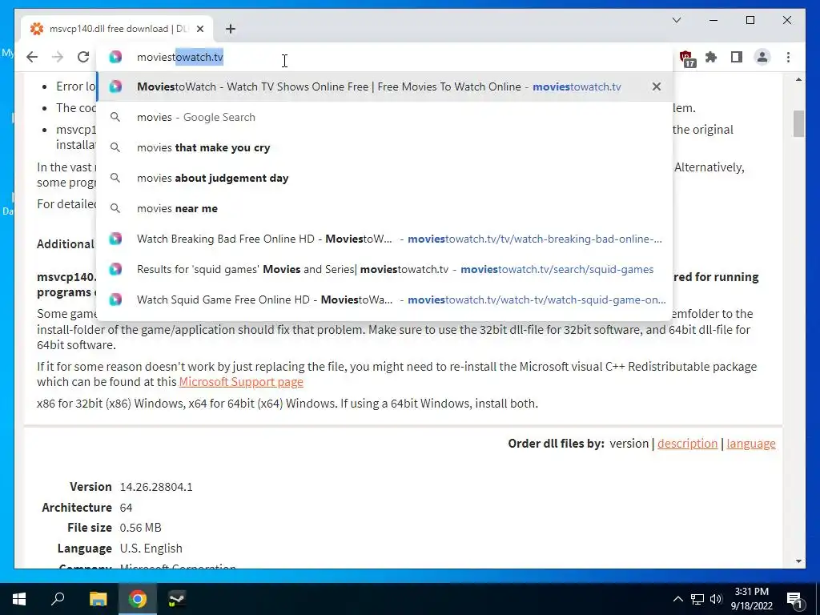
Task: Open the Chrome profile avatar menu
Action: pos(762,57)
